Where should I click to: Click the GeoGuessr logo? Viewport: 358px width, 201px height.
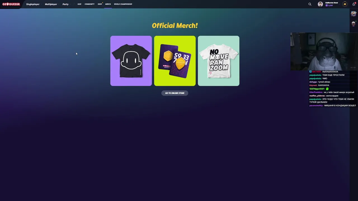[11, 4]
